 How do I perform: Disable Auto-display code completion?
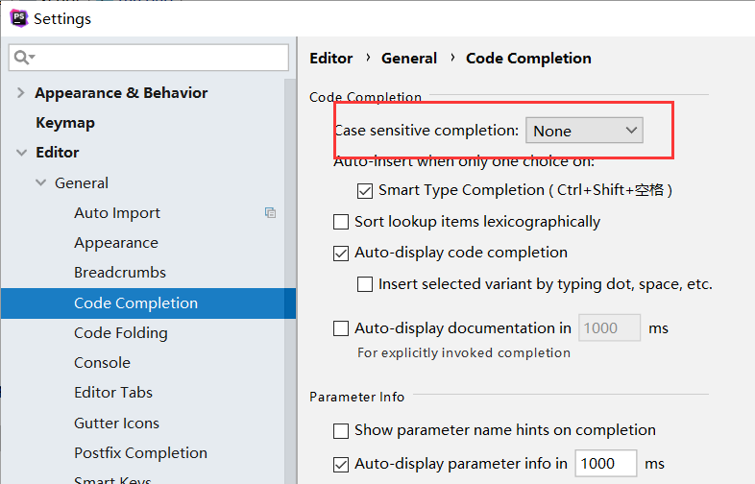pos(341,254)
